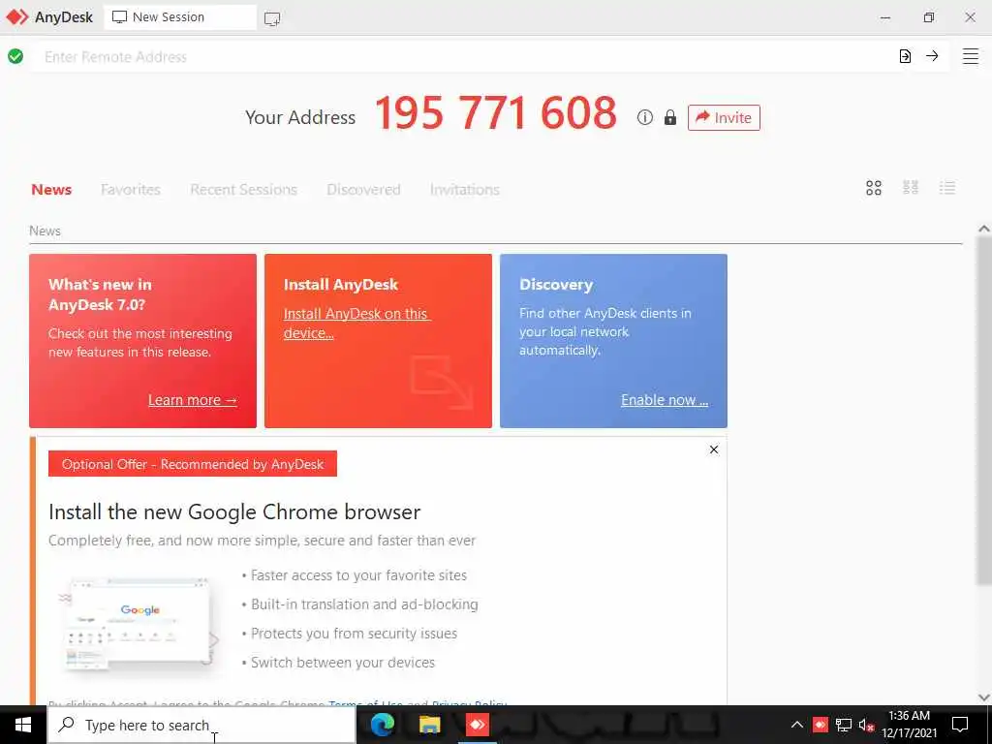Click into Enter Remote Address field
This screenshot has height=744, width=992.
pyautogui.click(x=462, y=57)
